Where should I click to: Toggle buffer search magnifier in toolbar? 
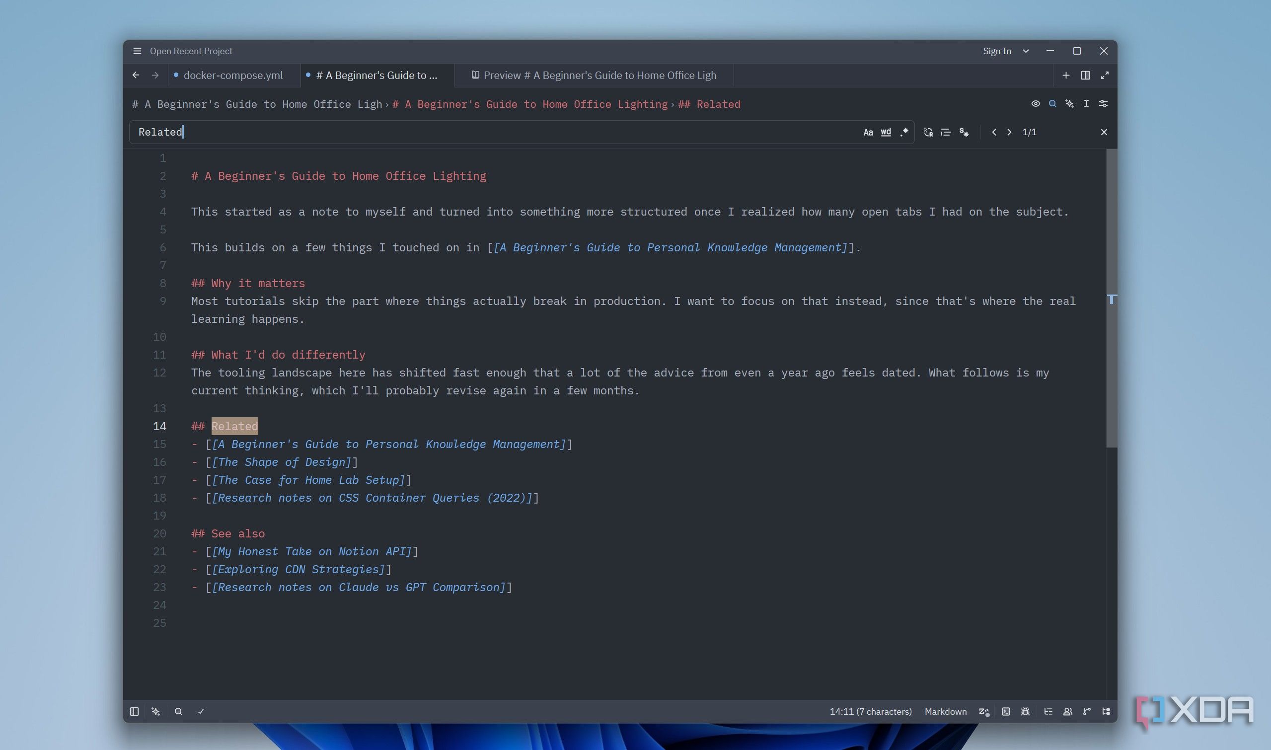pos(1052,104)
